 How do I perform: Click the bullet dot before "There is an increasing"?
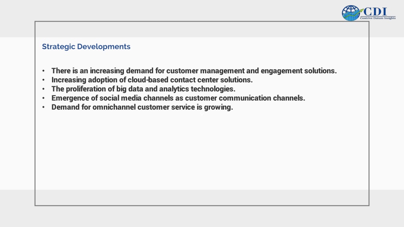click(x=43, y=71)
